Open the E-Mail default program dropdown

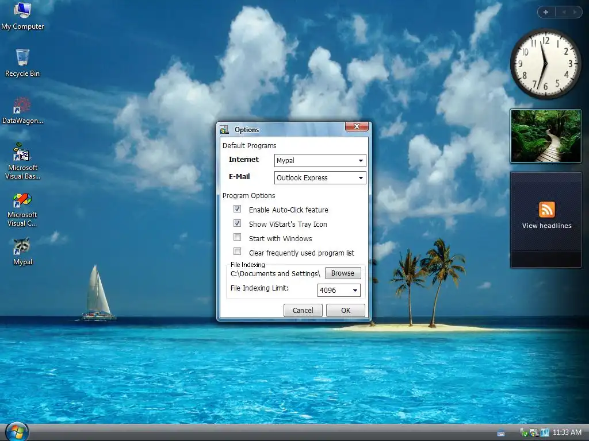click(x=320, y=178)
